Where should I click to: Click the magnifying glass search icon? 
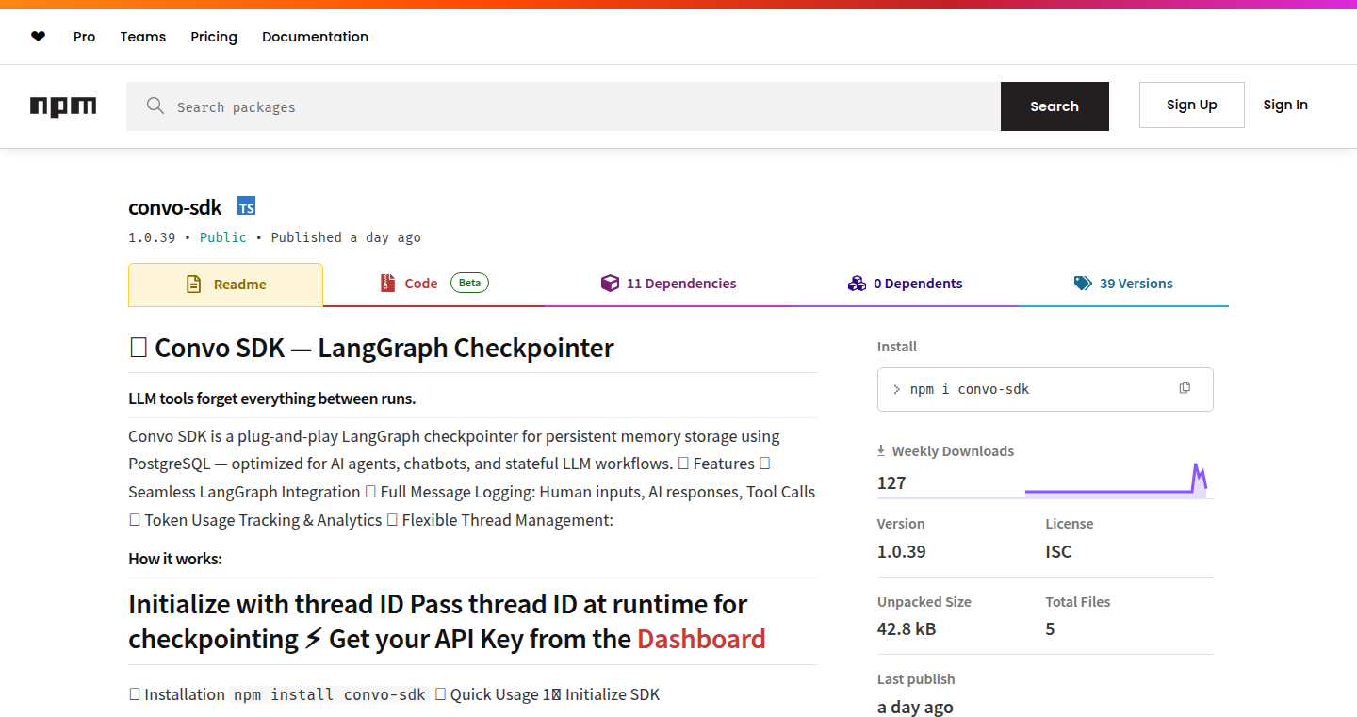pyautogui.click(x=155, y=106)
